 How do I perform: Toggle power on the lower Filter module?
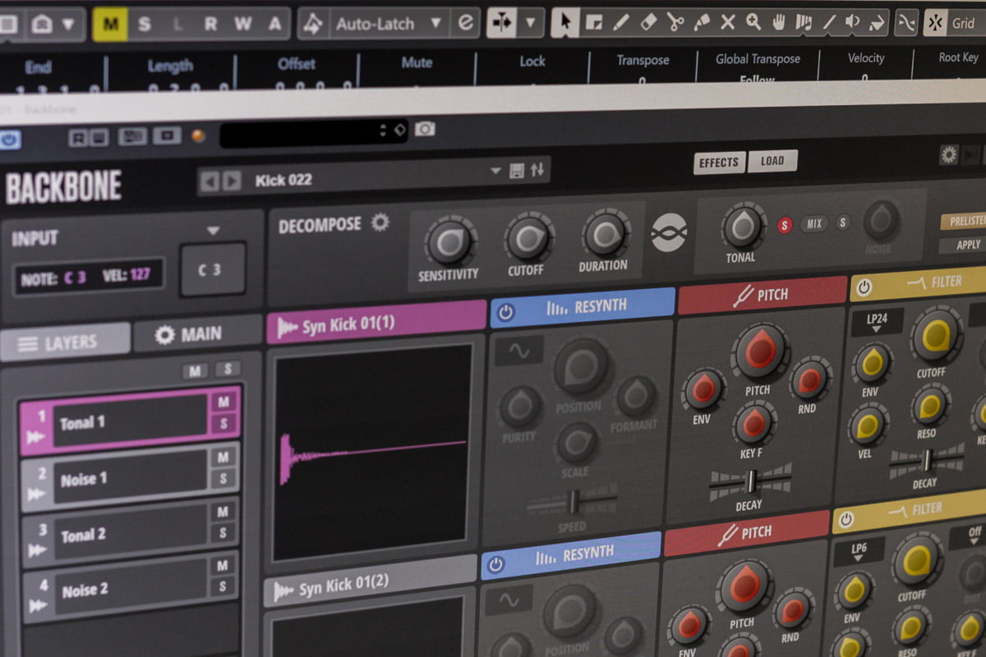pos(847,519)
